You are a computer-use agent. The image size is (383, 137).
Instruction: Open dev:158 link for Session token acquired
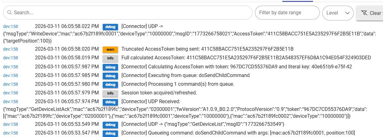[11, 93]
